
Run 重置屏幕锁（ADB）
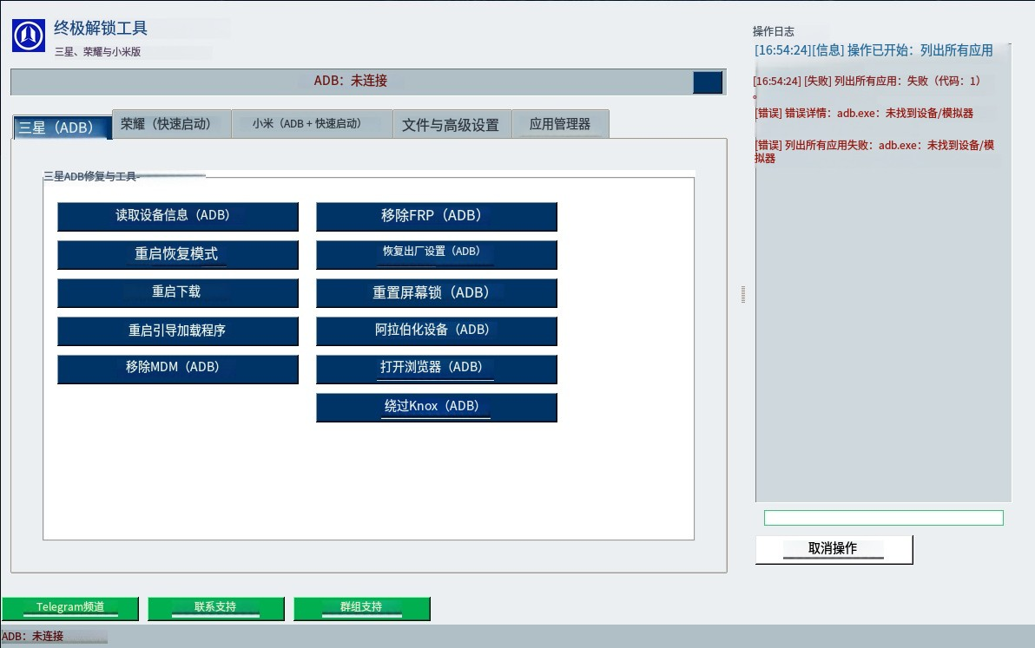(436, 292)
